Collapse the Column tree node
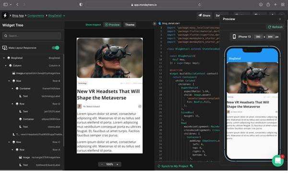Screen dimensions: 288x180 pyautogui.click(x=6, y=66)
